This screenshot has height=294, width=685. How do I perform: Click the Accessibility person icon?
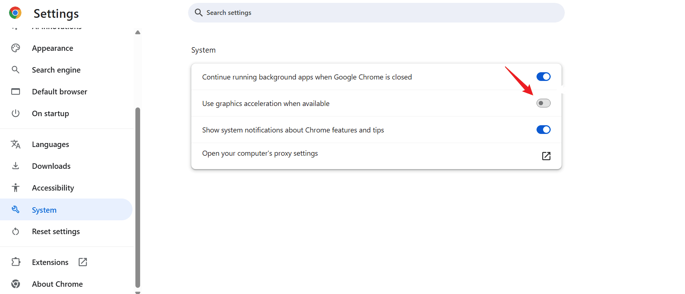16,188
